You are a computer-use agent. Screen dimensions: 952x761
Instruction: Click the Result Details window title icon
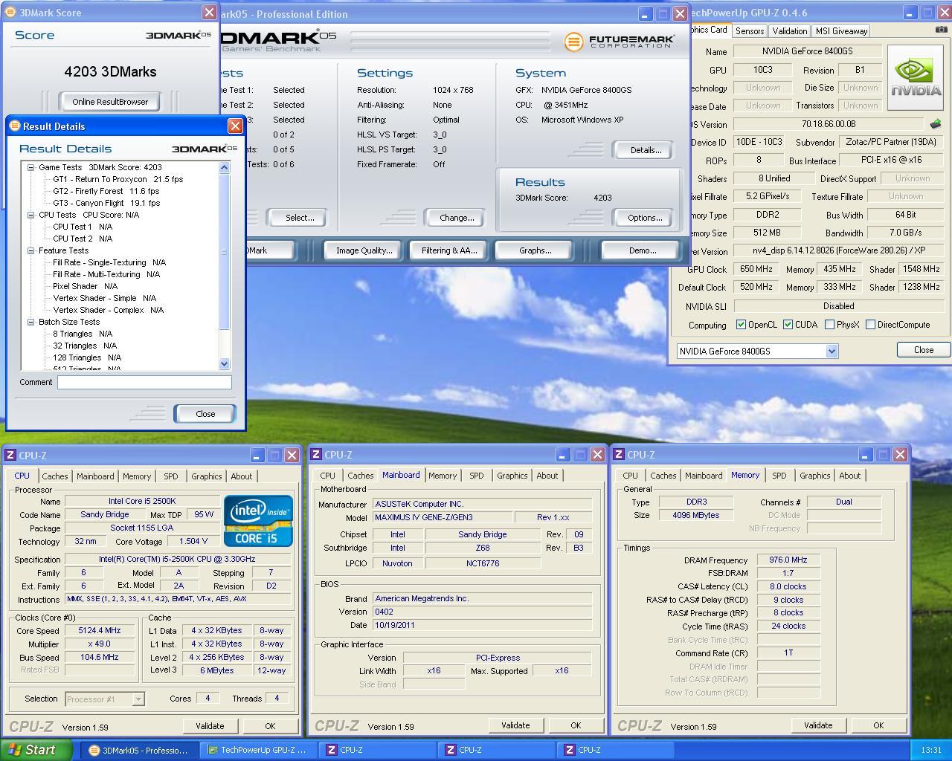tap(14, 126)
